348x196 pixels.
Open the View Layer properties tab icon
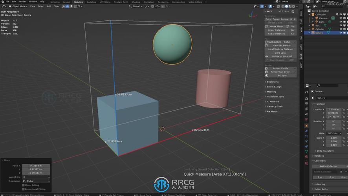point(306,109)
